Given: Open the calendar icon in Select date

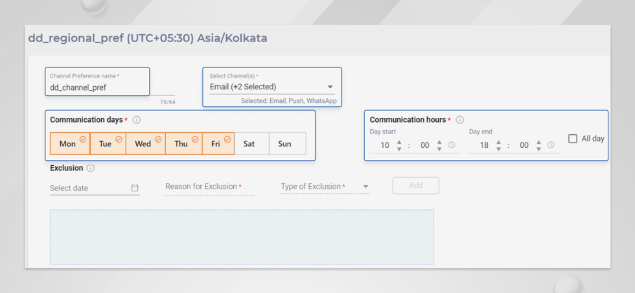Looking at the screenshot, I should tap(135, 188).
